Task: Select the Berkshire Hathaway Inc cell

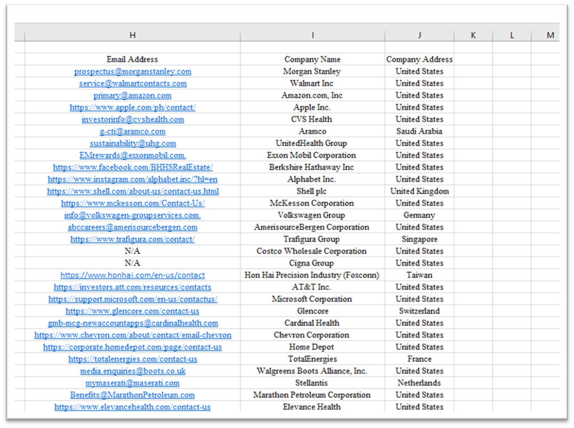Action: (313, 167)
